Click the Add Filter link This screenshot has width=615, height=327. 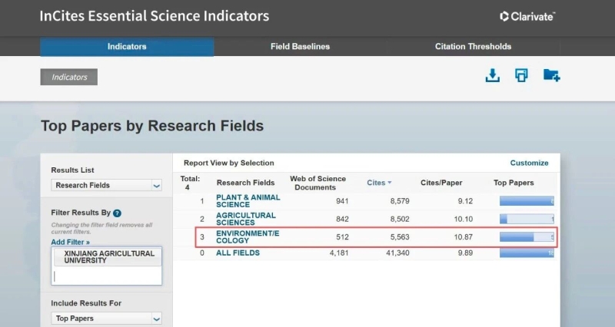[70, 242]
